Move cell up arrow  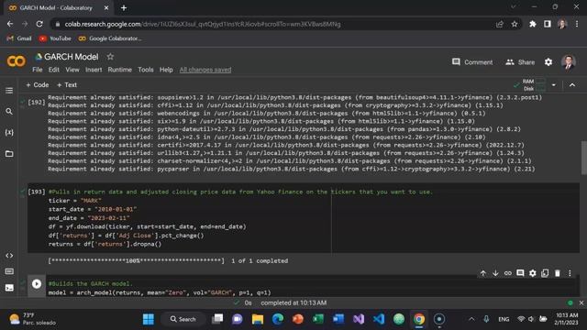[x=483, y=273]
